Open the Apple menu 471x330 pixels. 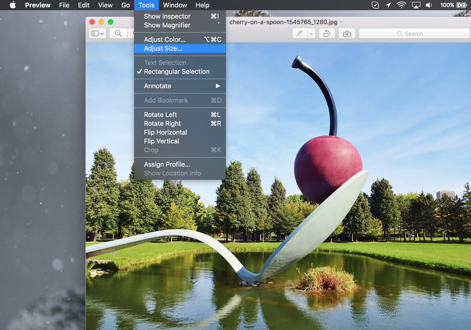pos(13,5)
